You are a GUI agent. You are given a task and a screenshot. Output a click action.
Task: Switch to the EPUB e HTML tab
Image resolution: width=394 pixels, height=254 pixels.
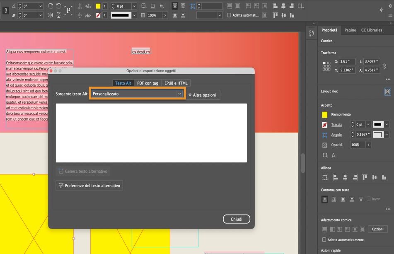click(x=176, y=83)
